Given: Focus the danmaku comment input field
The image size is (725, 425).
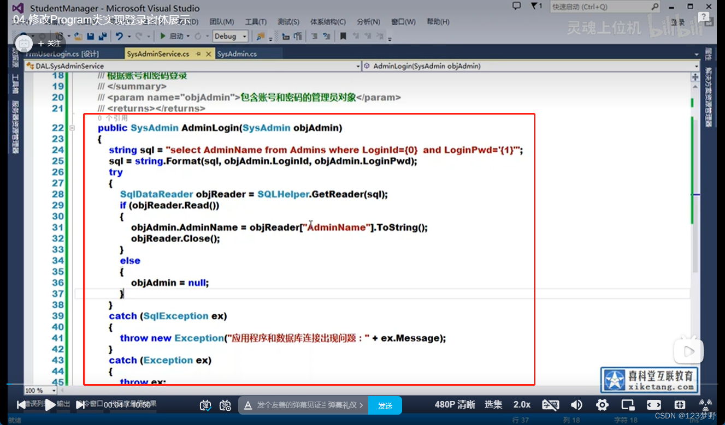Looking at the screenshot, I should 291,405.
